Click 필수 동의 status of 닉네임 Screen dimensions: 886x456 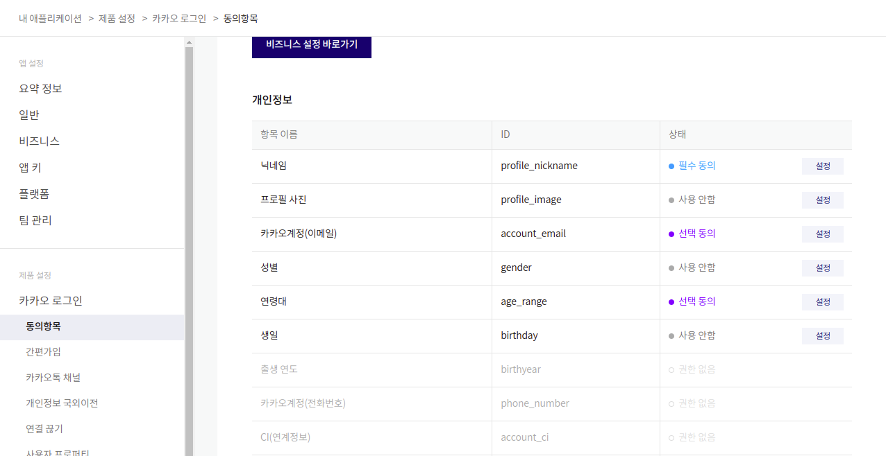[692, 166]
